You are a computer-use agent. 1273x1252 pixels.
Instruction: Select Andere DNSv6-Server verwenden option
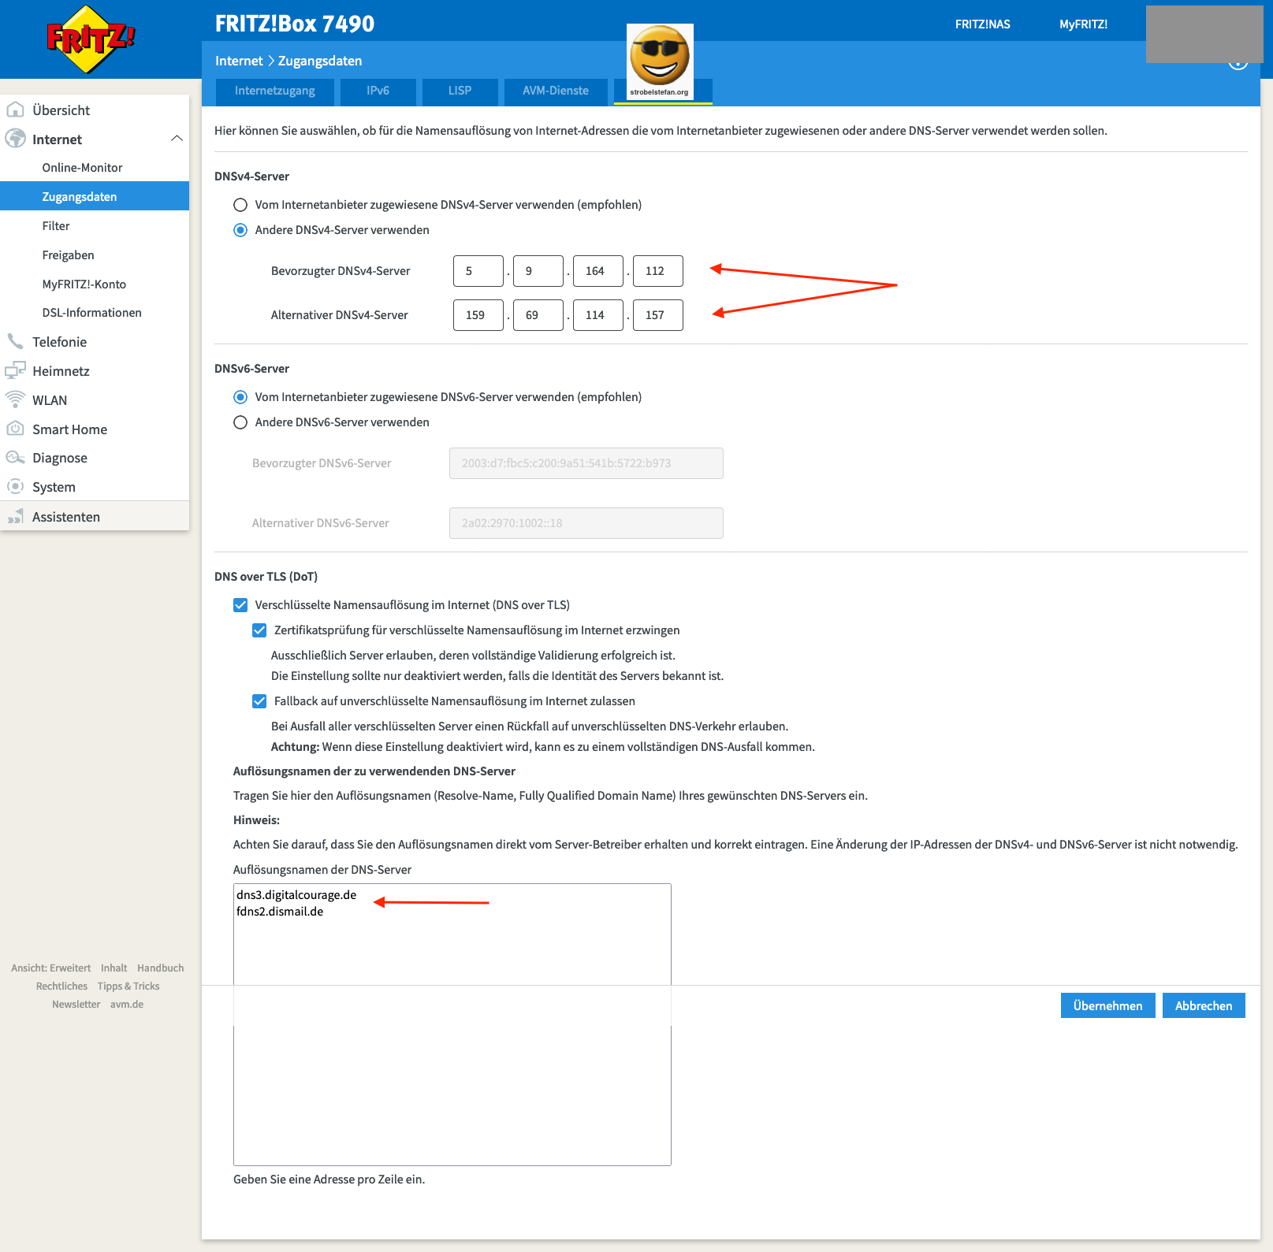pyautogui.click(x=240, y=422)
